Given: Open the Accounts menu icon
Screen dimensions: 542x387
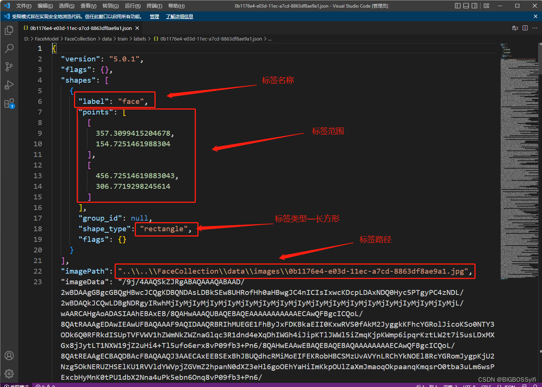Looking at the screenshot, I should [x=9, y=356].
